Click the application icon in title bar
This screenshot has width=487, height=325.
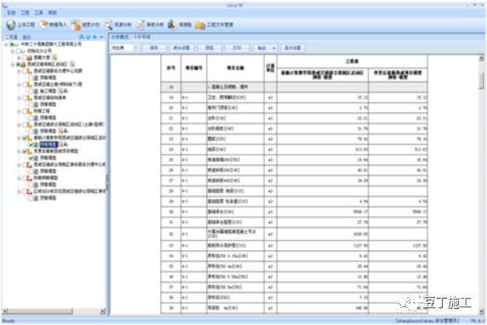tap(4, 5)
